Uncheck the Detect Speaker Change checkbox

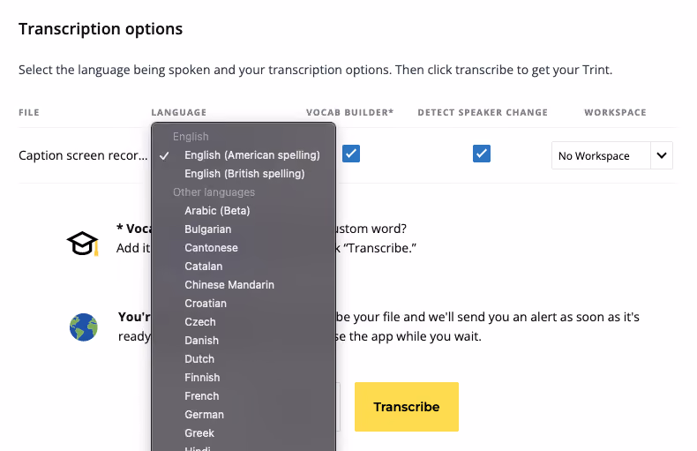point(482,154)
